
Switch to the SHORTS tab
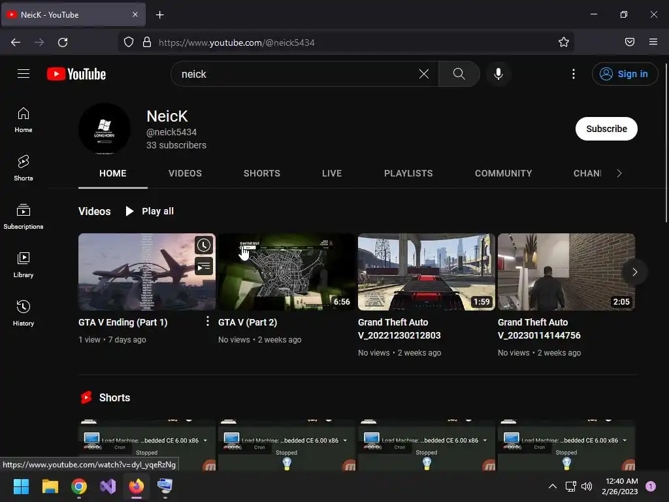coord(262,173)
